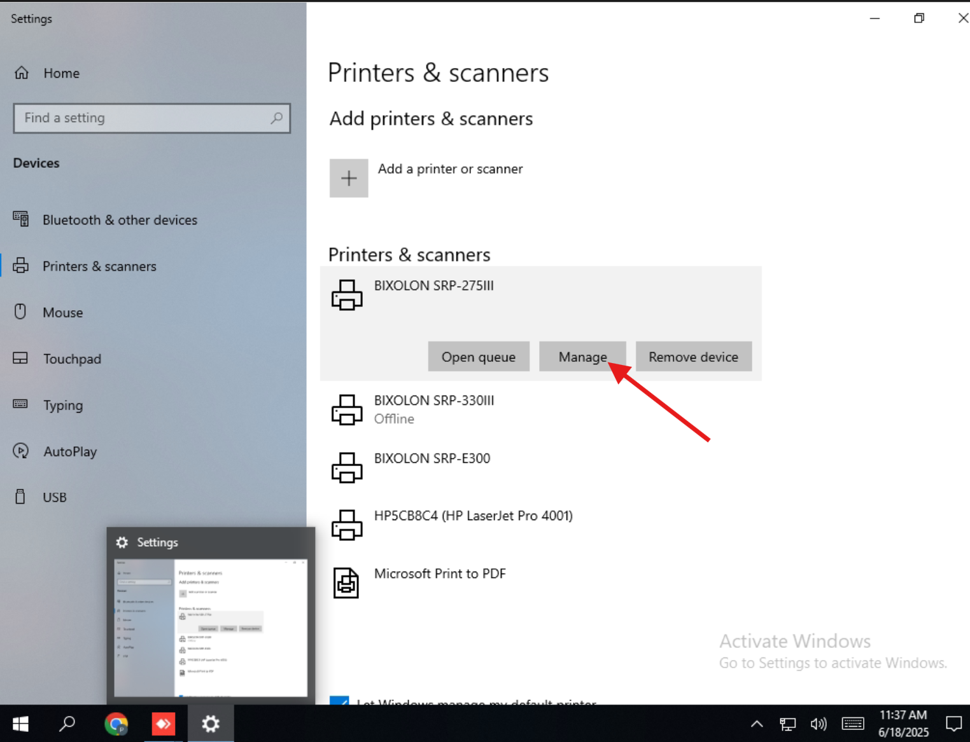The height and width of the screenshot is (742, 970).
Task: Open Bluetooth & other devices settings
Action: click(x=120, y=220)
